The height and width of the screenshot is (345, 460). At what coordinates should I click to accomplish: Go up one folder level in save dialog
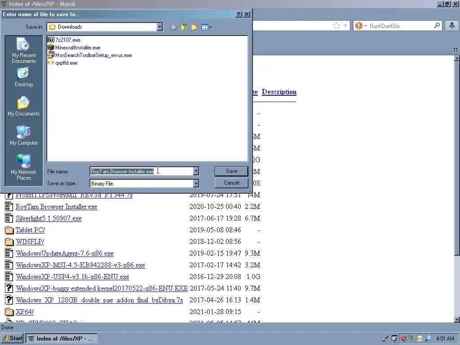[x=184, y=27]
